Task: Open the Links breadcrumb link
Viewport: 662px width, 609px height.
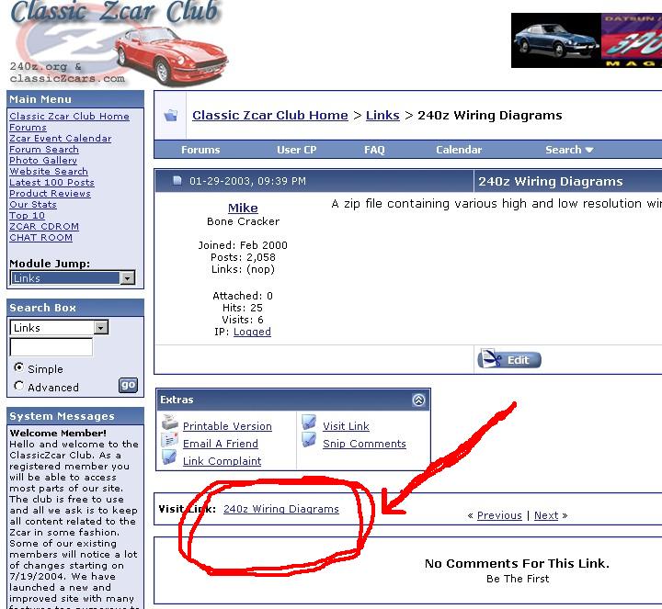Action: (382, 115)
